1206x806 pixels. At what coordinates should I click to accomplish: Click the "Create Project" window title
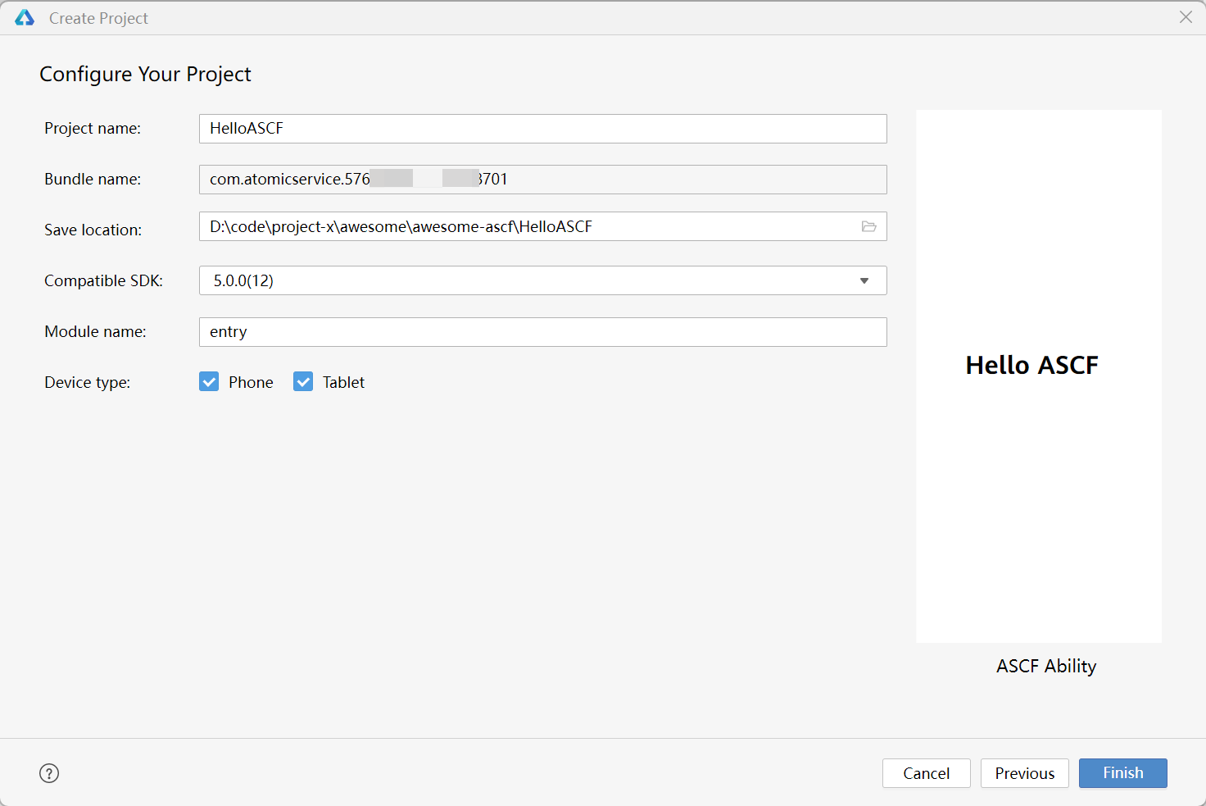point(98,18)
